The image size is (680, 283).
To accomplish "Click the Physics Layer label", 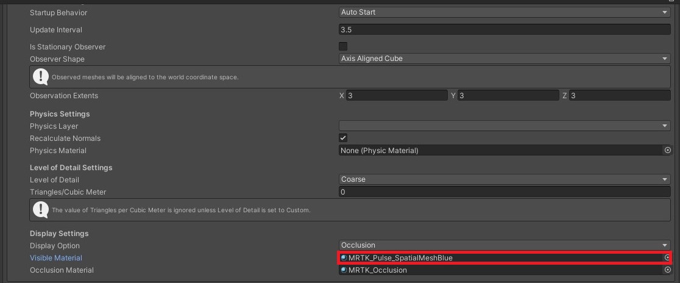I will (x=54, y=126).
